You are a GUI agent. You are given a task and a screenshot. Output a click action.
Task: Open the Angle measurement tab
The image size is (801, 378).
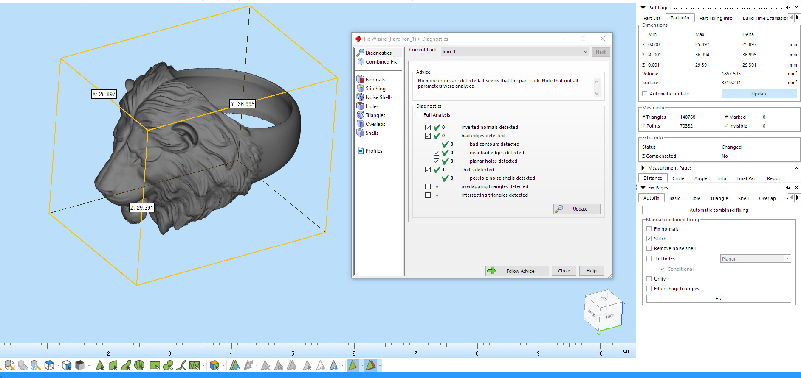coord(701,178)
